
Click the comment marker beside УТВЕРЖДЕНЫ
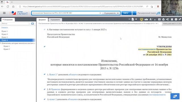pyautogui.click(x=44, y=46)
